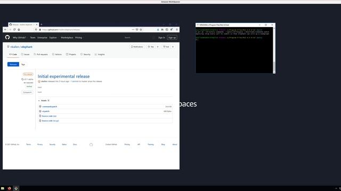Open the Compare dropdown

click(x=27, y=92)
